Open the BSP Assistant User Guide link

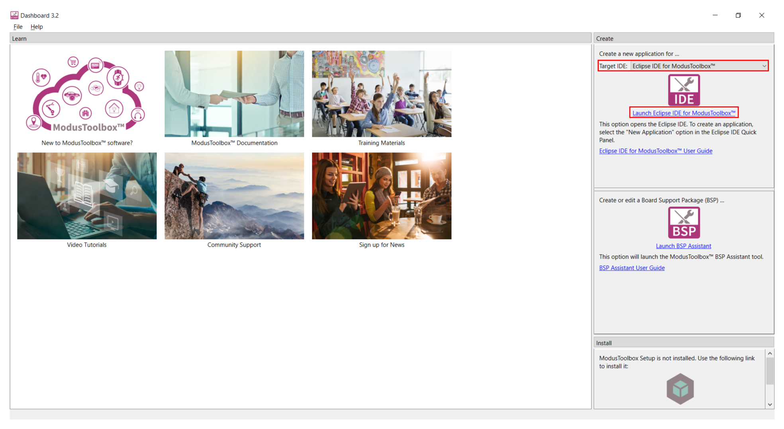click(632, 268)
